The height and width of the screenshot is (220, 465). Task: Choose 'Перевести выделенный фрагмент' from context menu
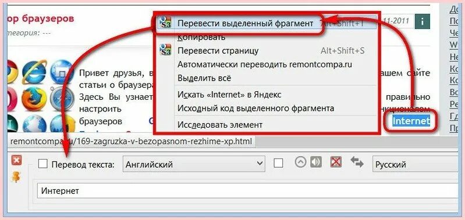[x=267, y=23]
